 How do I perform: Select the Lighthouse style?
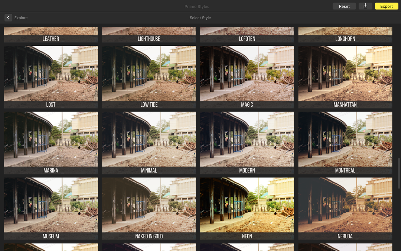pos(149,35)
